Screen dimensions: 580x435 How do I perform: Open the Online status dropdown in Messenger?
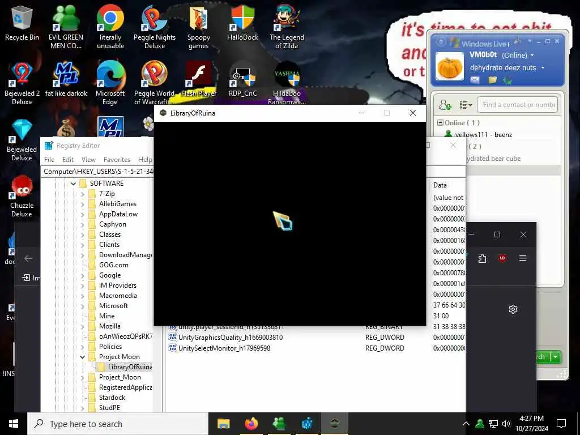click(x=532, y=55)
